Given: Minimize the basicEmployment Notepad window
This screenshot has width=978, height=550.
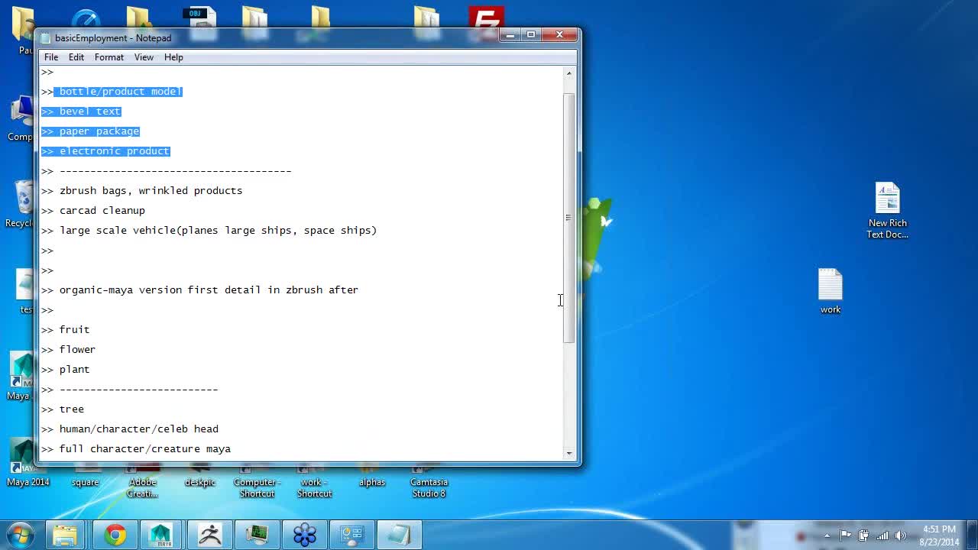Looking at the screenshot, I should (x=510, y=35).
